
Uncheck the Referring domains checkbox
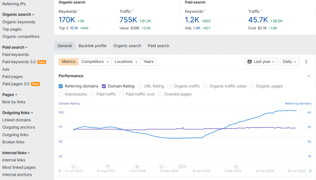click(61, 86)
